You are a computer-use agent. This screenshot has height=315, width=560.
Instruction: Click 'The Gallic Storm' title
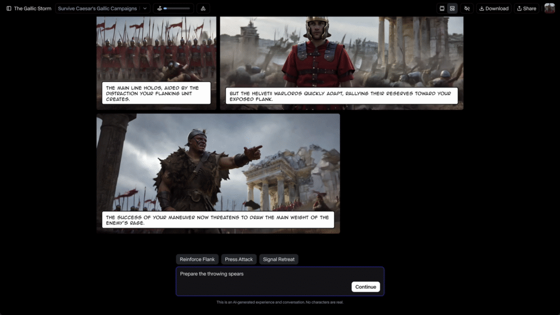tap(32, 9)
